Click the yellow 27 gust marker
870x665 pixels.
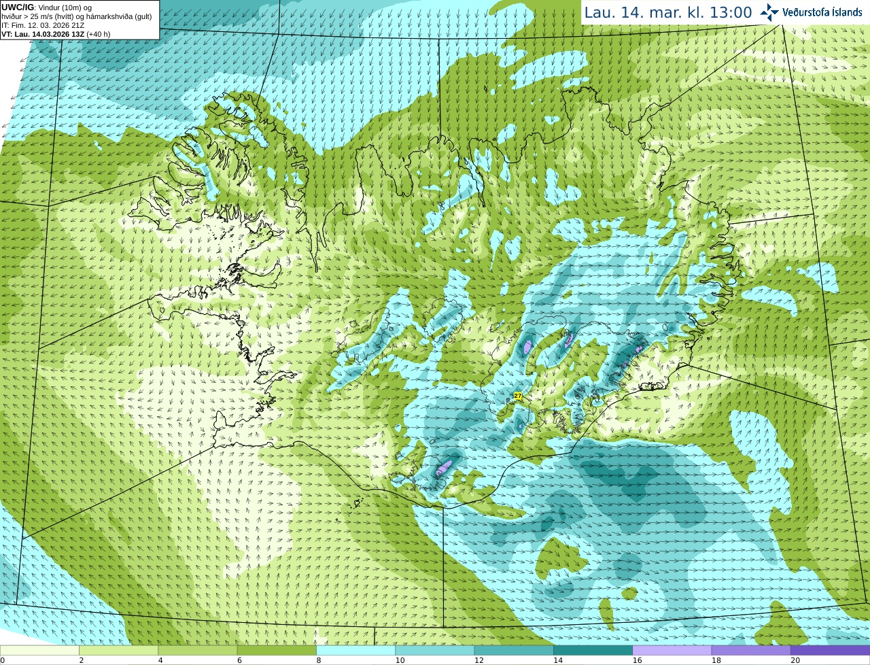click(518, 396)
